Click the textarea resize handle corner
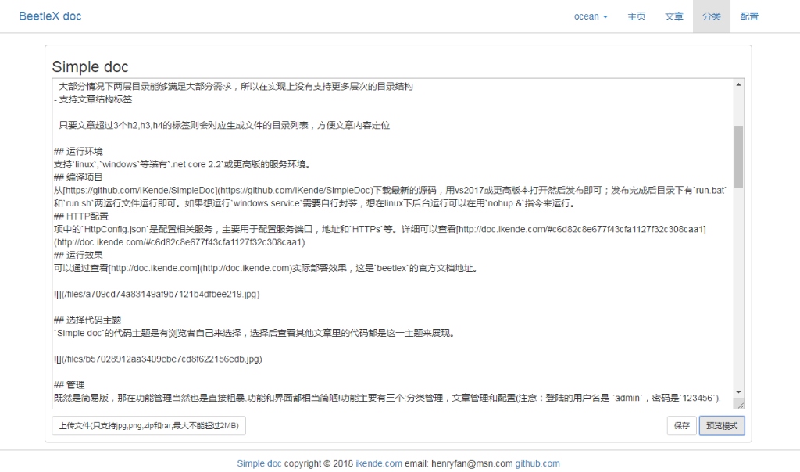The width and height of the screenshot is (800, 472). (x=739, y=404)
